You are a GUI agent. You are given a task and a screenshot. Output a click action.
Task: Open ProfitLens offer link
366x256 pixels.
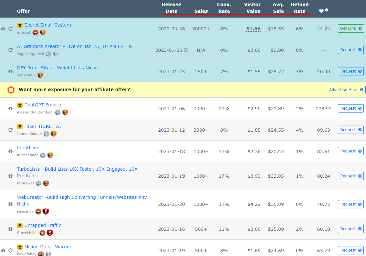pos(28,148)
